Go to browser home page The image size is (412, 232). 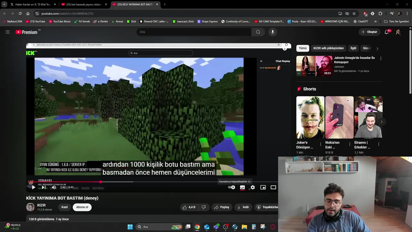point(28,14)
